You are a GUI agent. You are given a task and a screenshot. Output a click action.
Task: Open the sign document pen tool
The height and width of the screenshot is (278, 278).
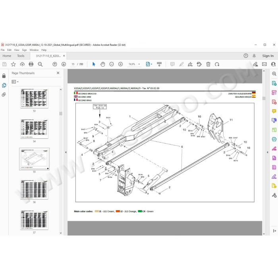coord(190,64)
